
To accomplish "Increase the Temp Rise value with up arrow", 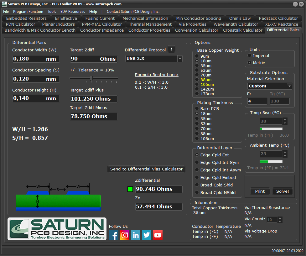I will 285,119.
